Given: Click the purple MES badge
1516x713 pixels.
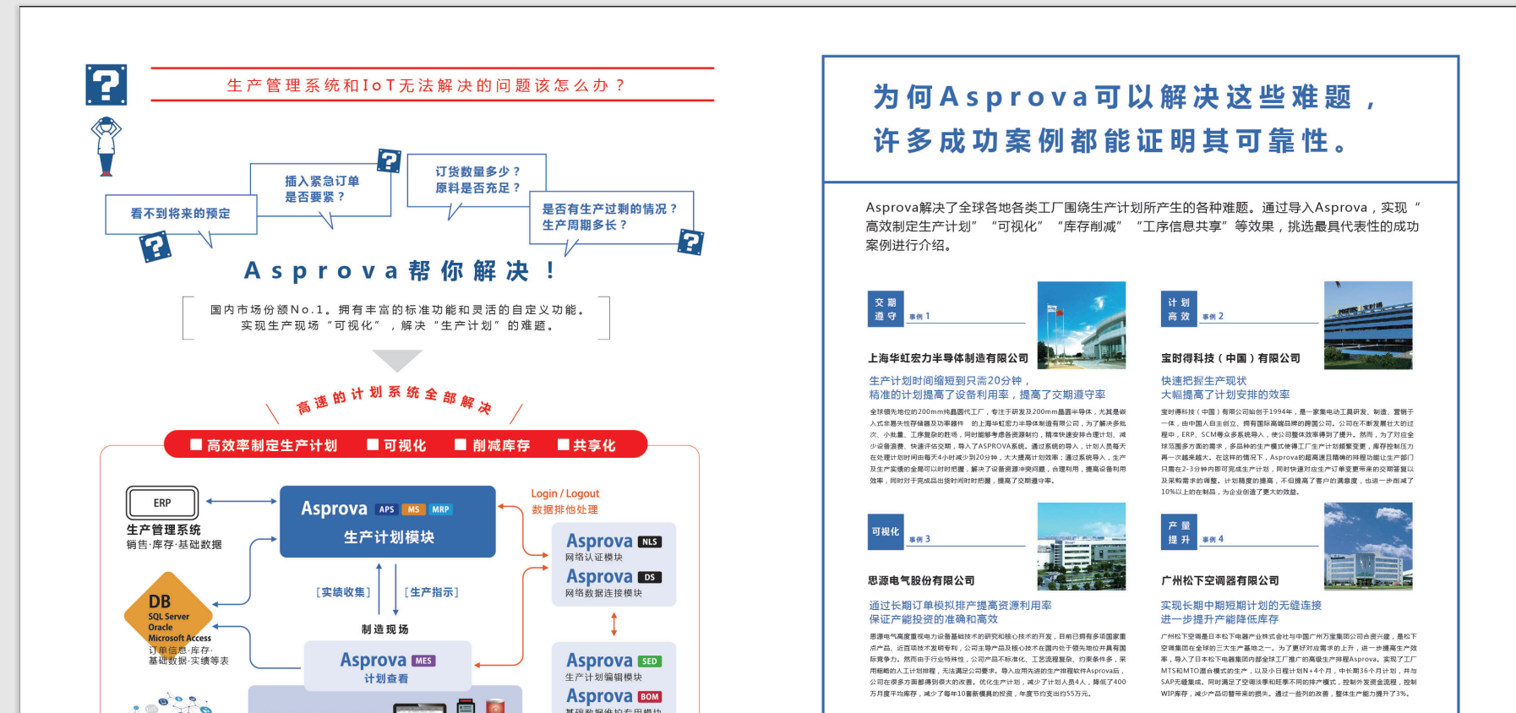Looking at the screenshot, I should 423,661.
